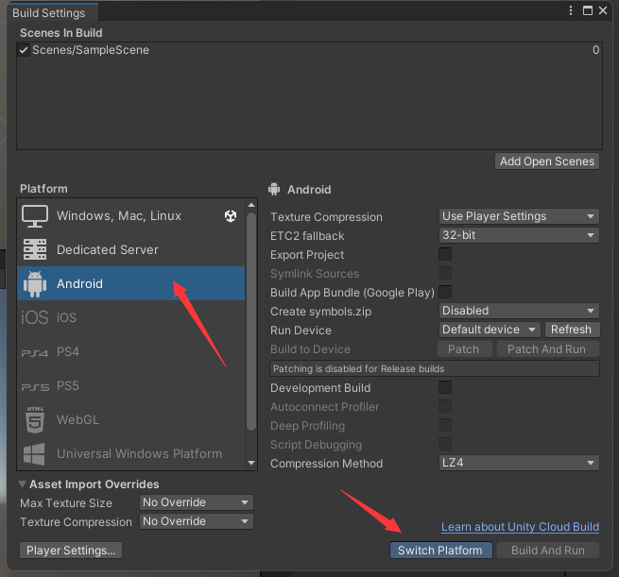
Task: Click the Switch Platform button
Action: click(x=440, y=550)
